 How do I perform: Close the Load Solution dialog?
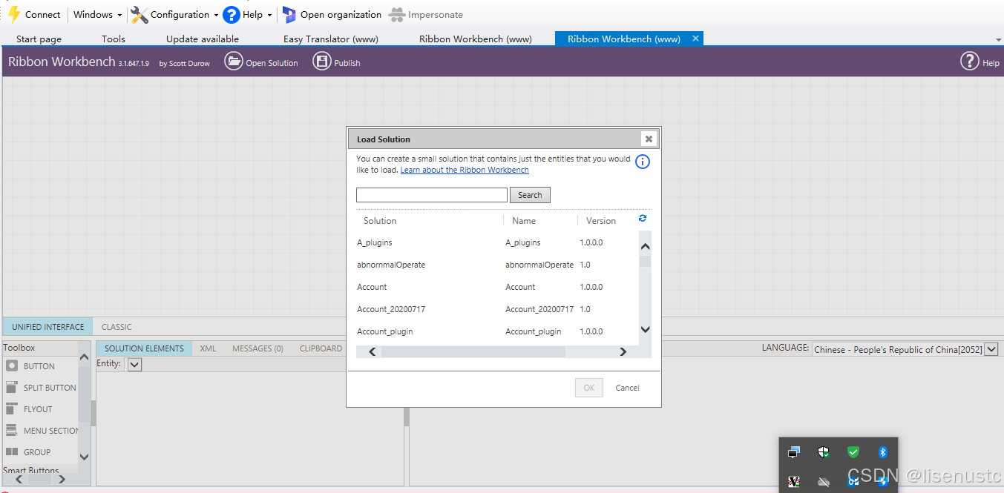(649, 139)
